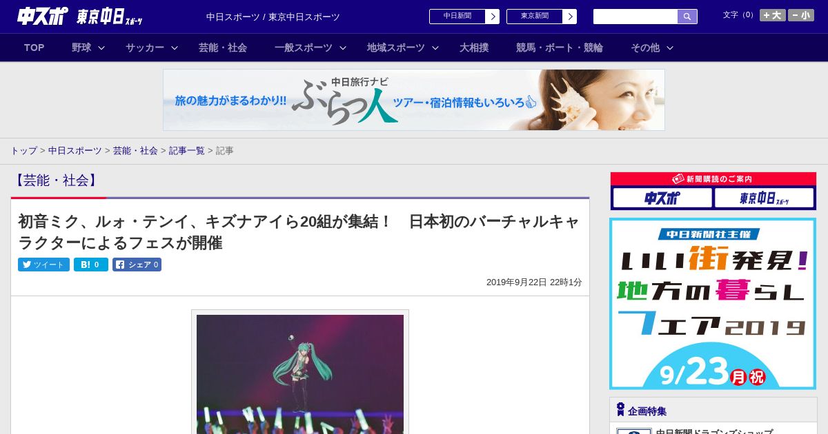Go to TOP in navigation bar
The image size is (828, 434).
(34, 48)
